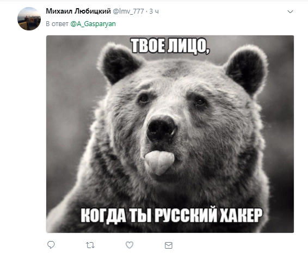Click the bear's ear on the left side
Screen dimensions: 308x253
click(x=119, y=63)
